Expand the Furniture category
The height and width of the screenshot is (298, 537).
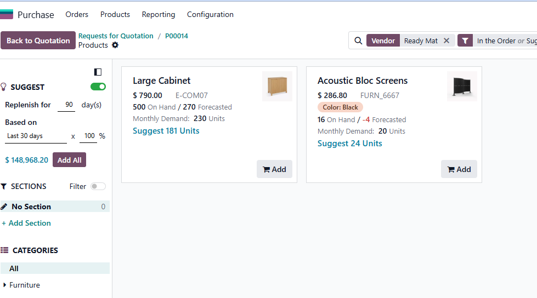(4, 285)
